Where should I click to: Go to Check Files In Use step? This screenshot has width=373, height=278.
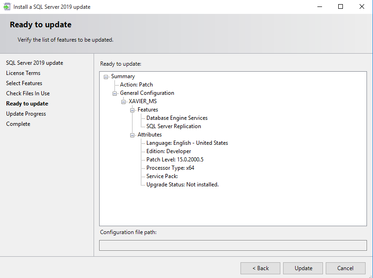point(28,93)
